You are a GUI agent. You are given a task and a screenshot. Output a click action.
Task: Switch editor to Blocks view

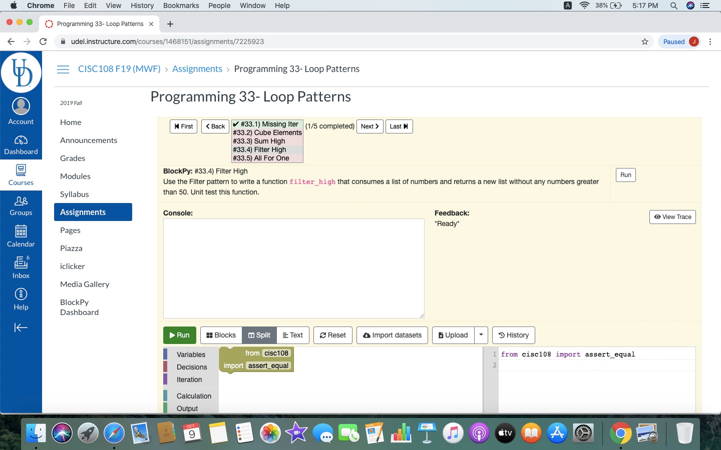(x=220, y=335)
